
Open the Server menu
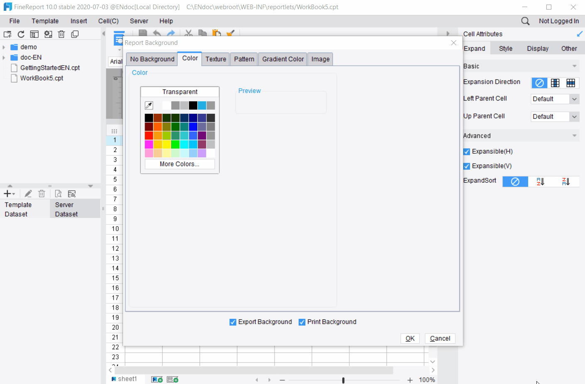click(x=139, y=21)
